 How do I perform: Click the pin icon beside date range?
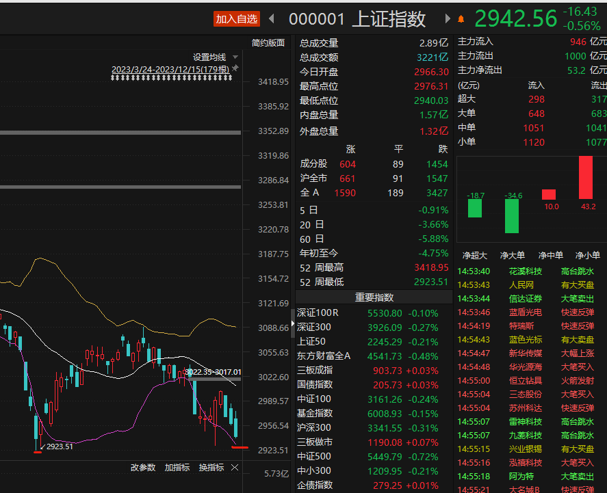[x=235, y=68]
